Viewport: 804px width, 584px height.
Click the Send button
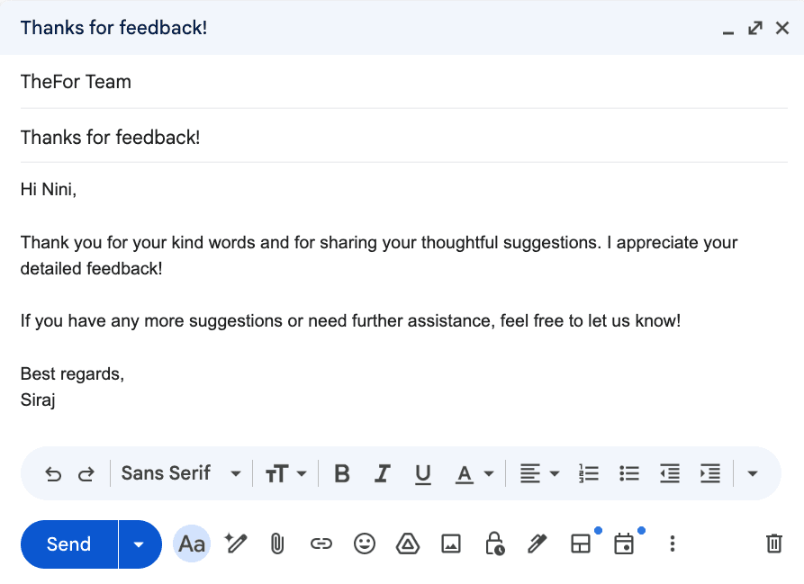pyautogui.click(x=69, y=544)
